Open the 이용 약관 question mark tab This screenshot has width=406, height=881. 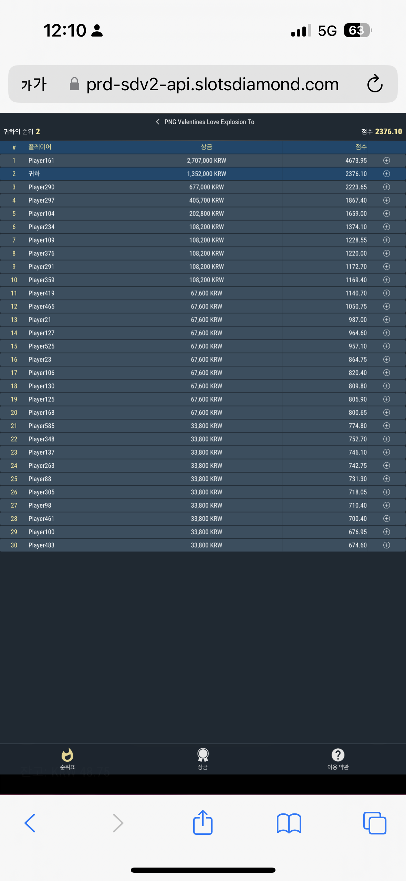click(338, 759)
